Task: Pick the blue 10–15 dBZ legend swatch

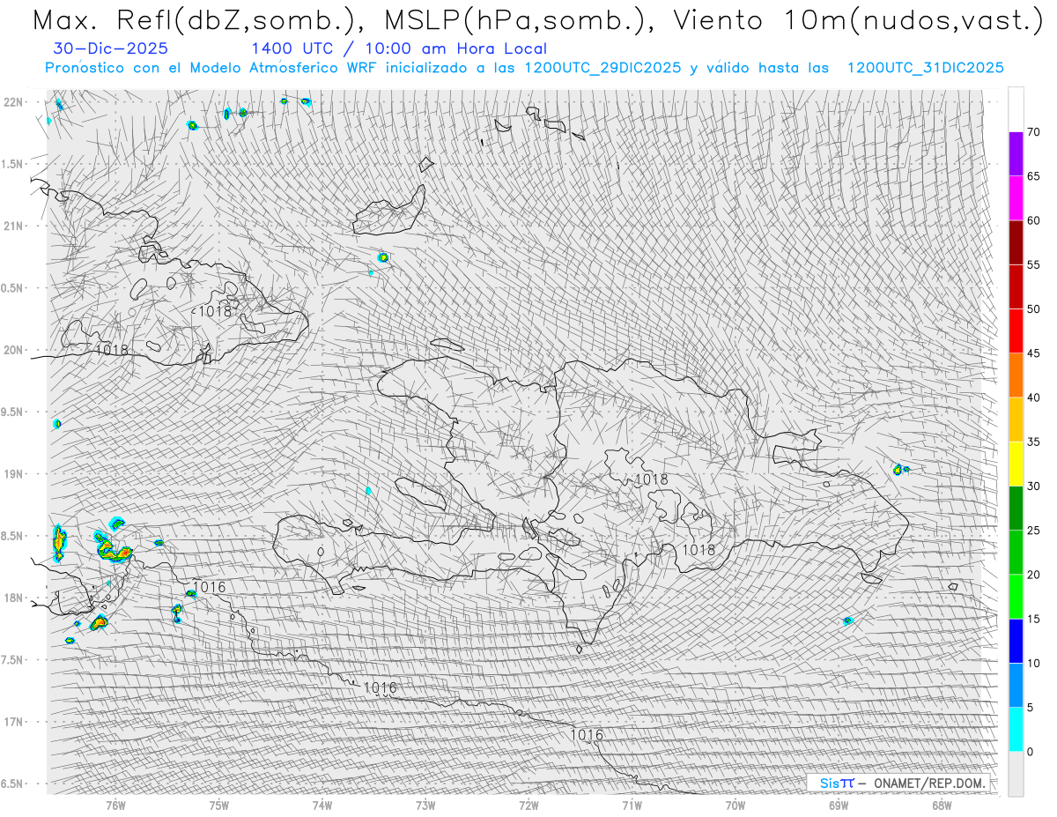Action: click(1016, 641)
